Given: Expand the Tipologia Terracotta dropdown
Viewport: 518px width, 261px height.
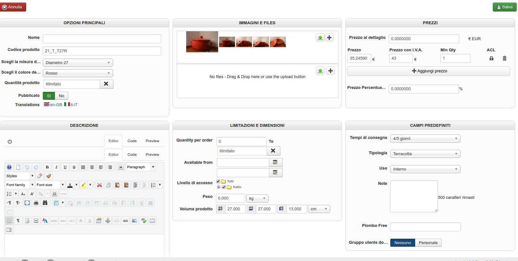Looking at the screenshot, I should click(425, 154).
